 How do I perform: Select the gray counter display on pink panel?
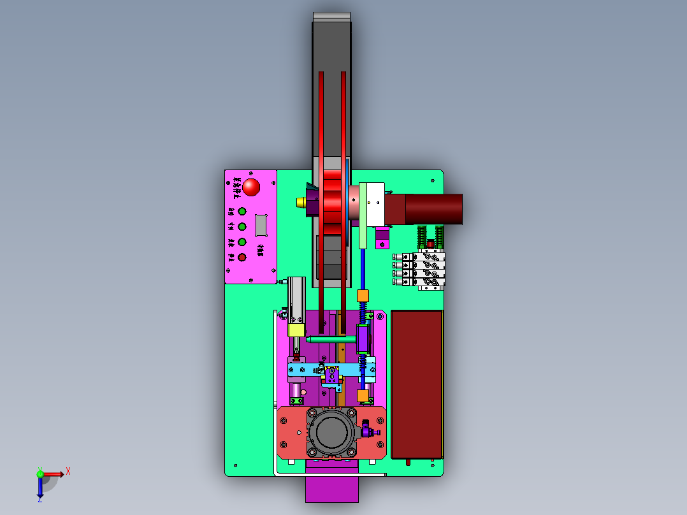pos(261,225)
